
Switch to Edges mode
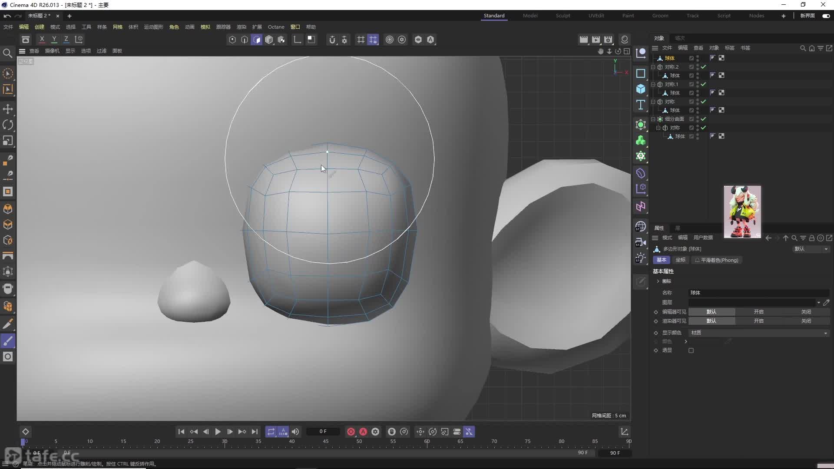245,40
